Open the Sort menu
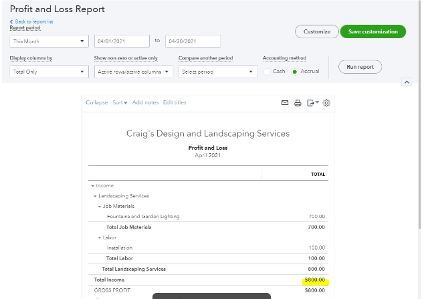Image resolution: width=426 pixels, height=299 pixels. [120, 102]
